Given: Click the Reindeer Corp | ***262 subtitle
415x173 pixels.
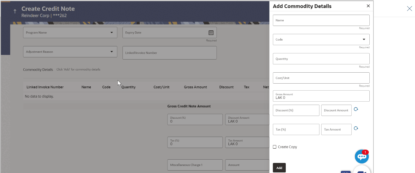Looking at the screenshot, I should click(44, 15).
